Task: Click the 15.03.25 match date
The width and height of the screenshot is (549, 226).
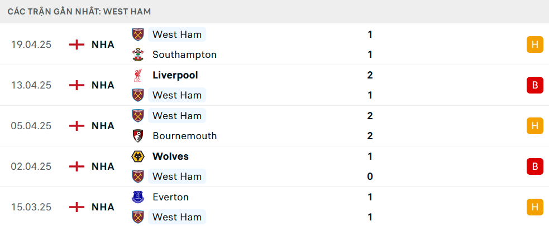Action: tap(31, 207)
